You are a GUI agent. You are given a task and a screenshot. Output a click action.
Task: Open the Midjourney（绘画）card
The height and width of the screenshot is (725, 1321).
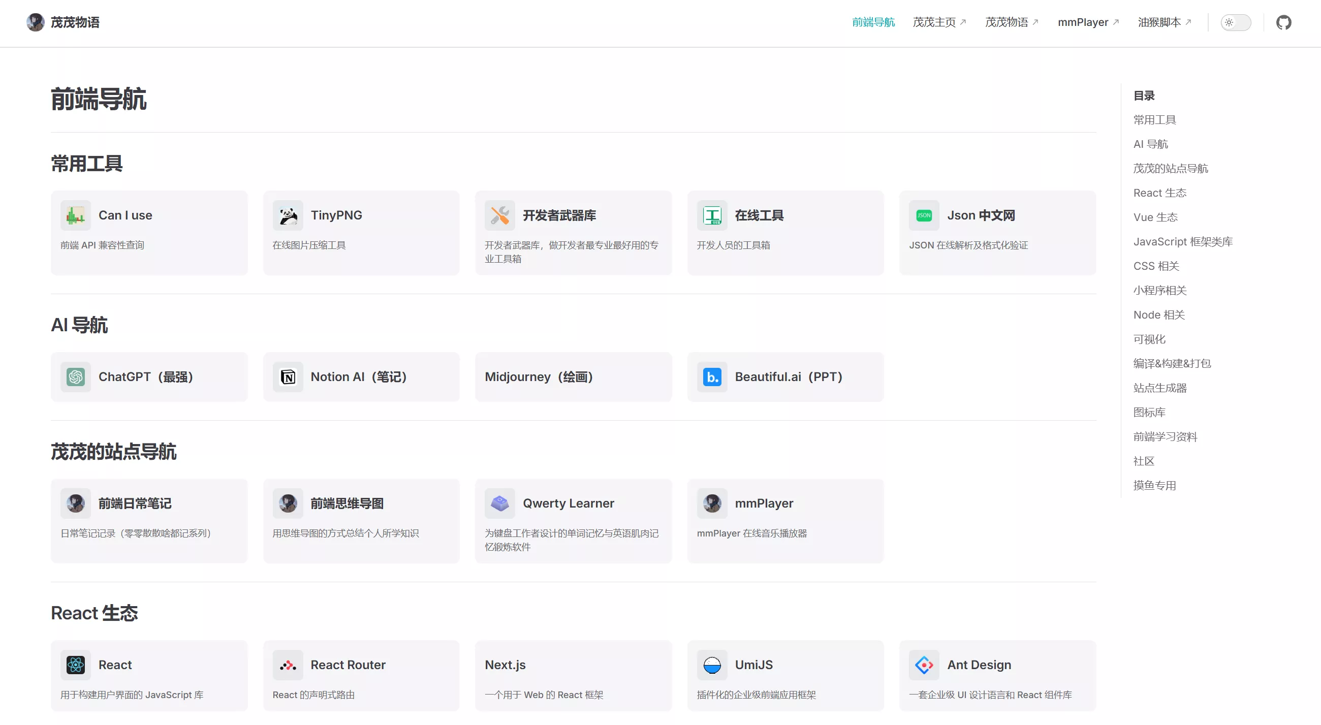point(573,377)
